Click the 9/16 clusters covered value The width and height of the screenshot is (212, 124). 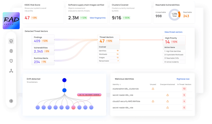[x=116, y=18]
